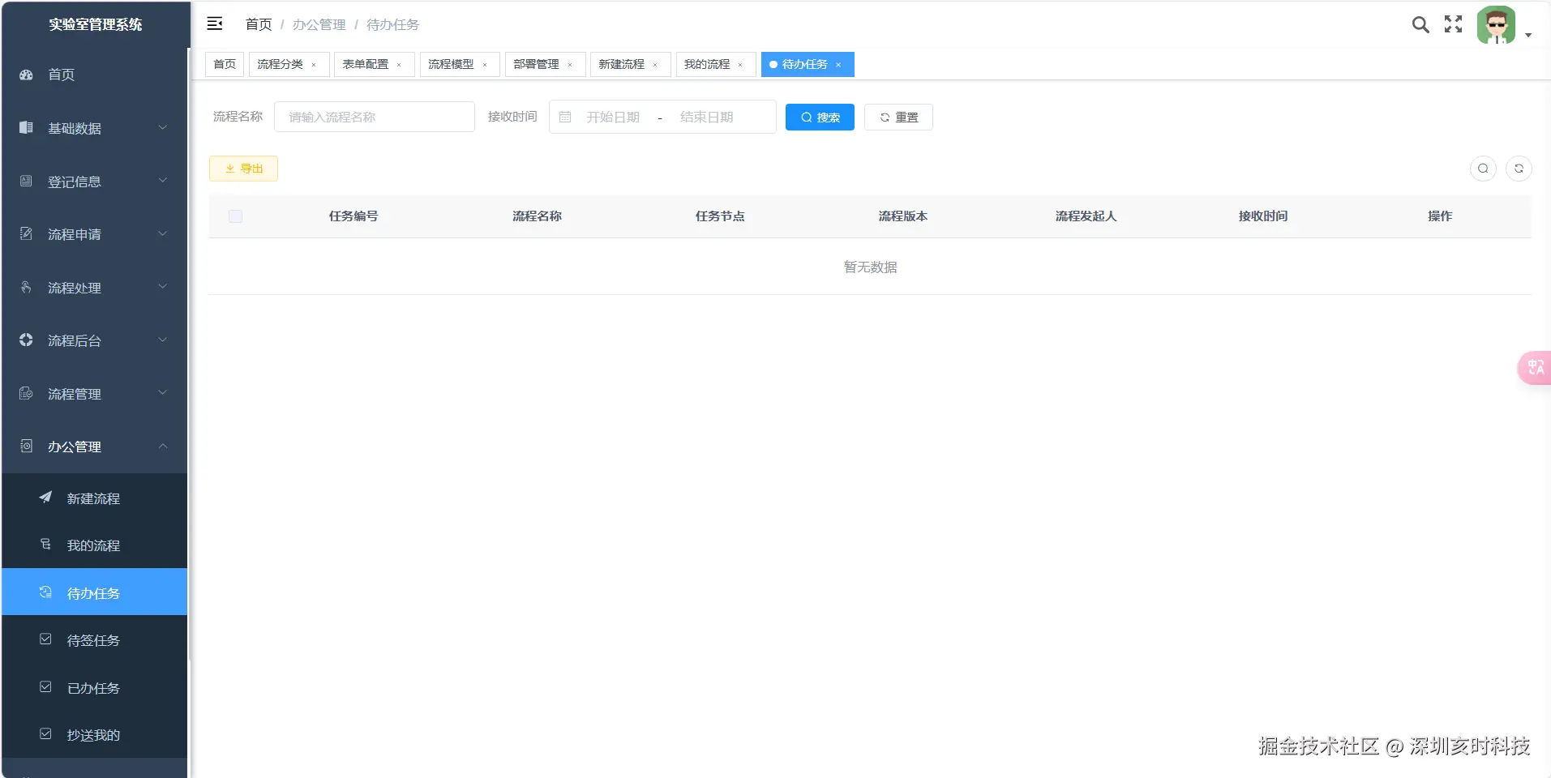The width and height of the screenshot is (1551, 778).
Task: Expand the 流程申请 menu chevron
Action: click(163, 233)
